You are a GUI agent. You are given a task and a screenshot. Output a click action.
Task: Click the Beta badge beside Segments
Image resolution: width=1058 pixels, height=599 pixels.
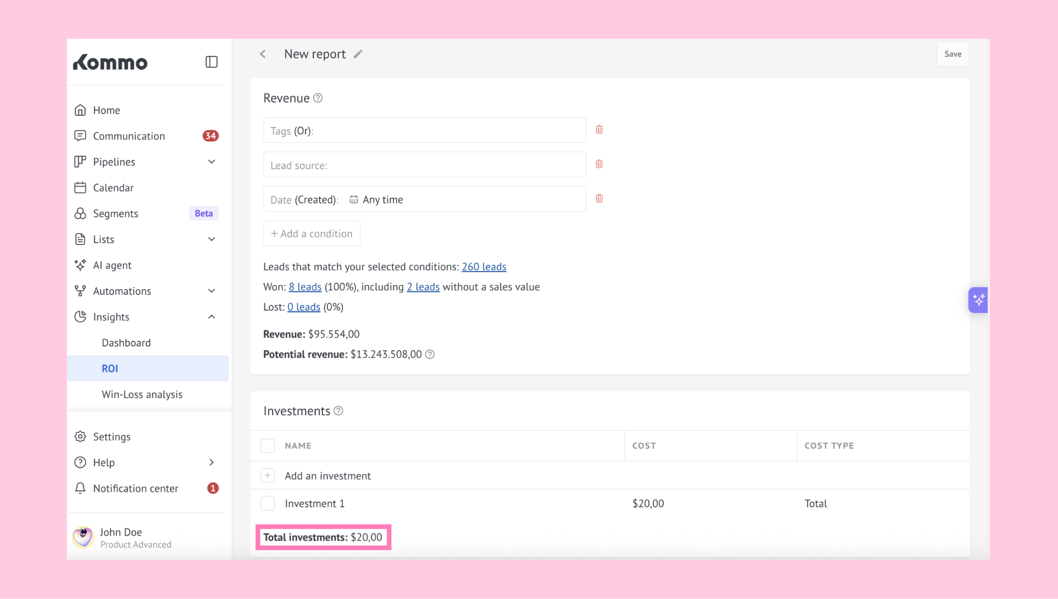[204, 213]
